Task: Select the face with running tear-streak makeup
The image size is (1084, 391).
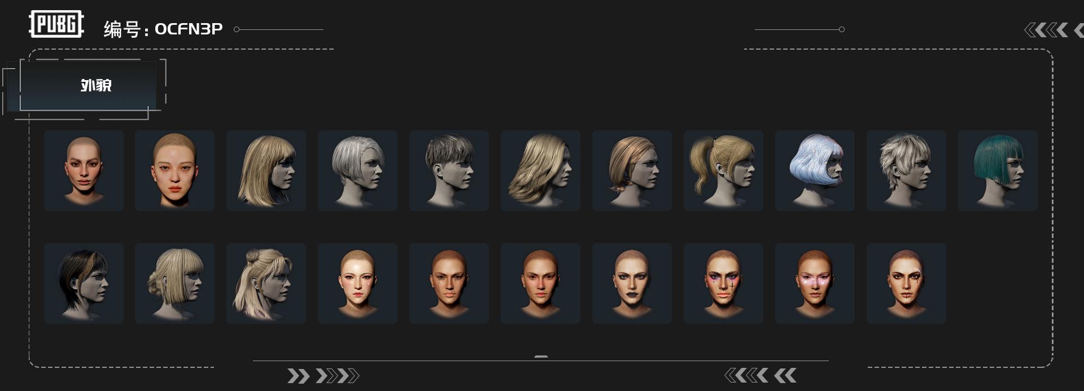Action: click(449, 283)
